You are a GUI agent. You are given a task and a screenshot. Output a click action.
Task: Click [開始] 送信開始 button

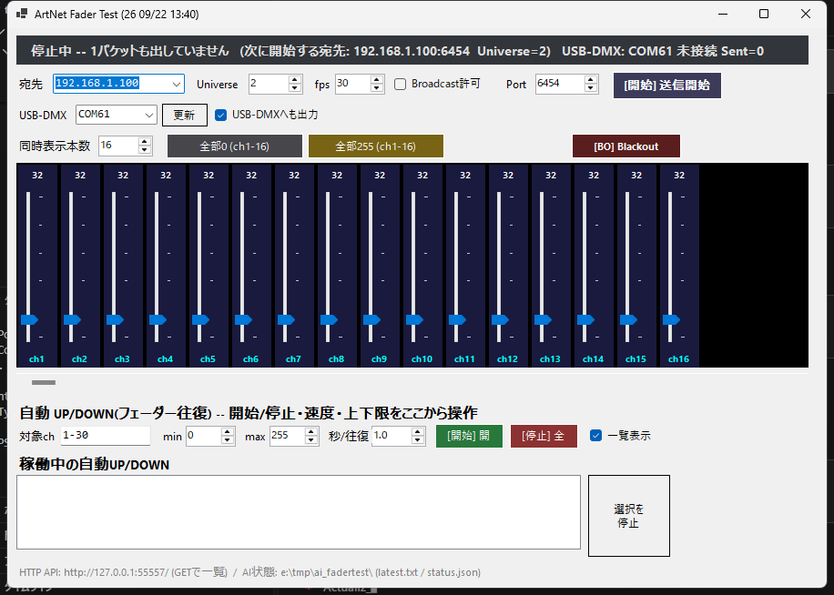pyautogui.click(x=667, y=86)
